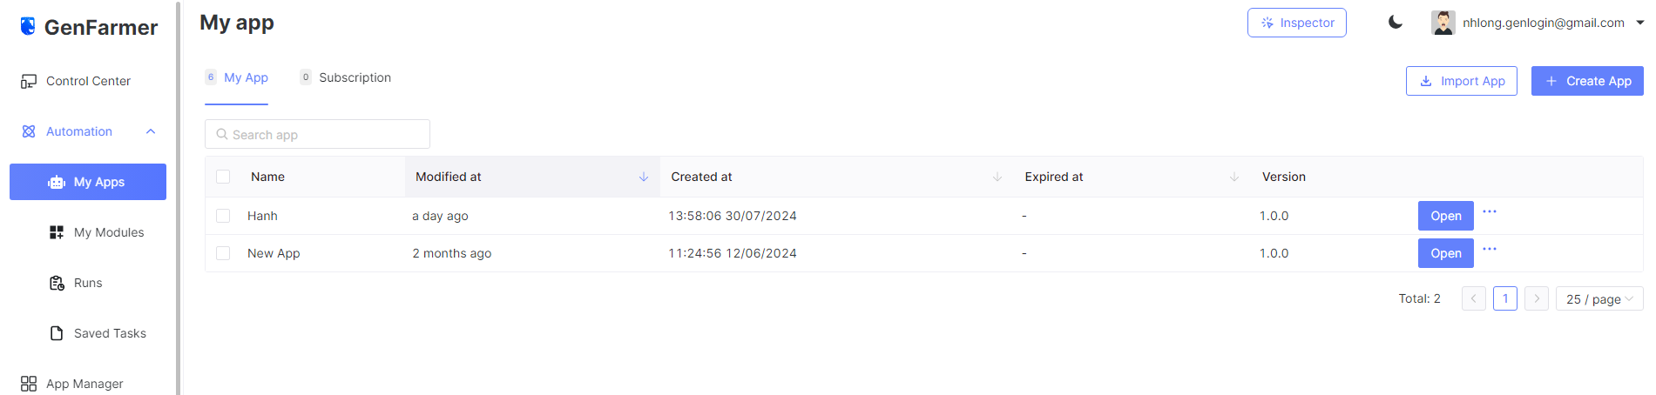Switch to the Subscription tab
This screenshot has width=1656, height=395.
(x=355, y=77)
